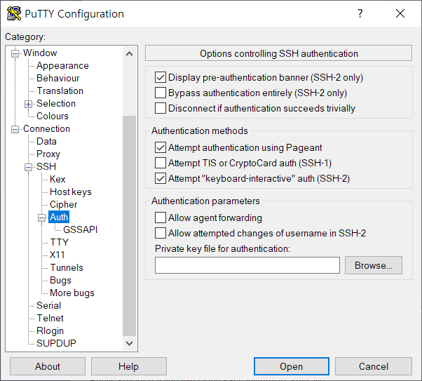Image resolution: width=422 pixels, height=381 pixels.
Task: Open the Translation category
Action: 60,91
